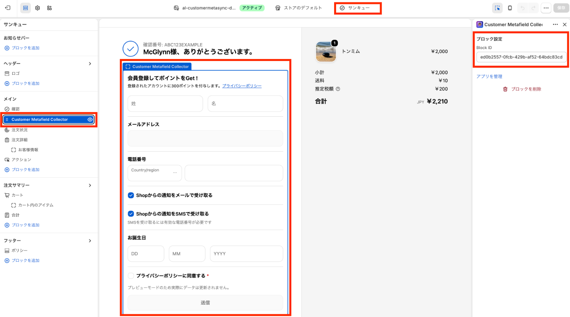Click the 保存 button

561,8
